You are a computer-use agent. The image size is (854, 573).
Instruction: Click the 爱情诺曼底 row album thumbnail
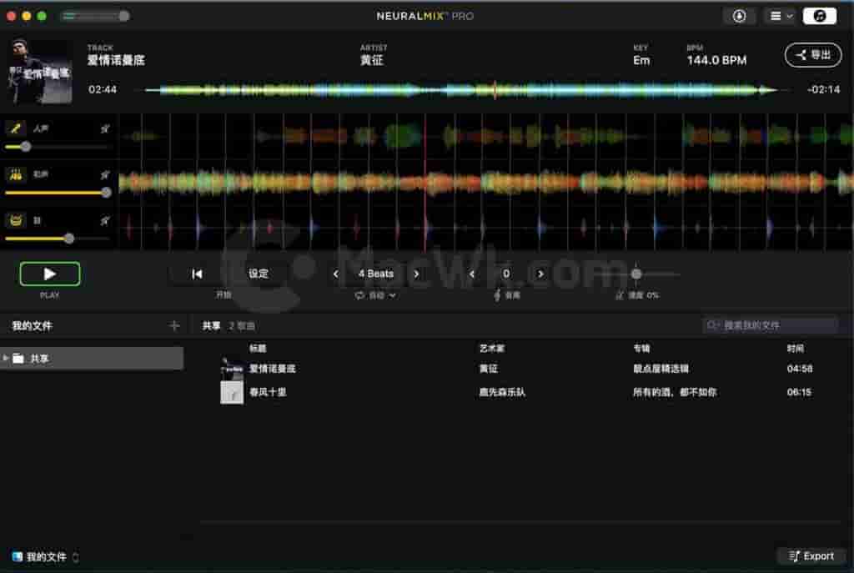pos(232,369)
